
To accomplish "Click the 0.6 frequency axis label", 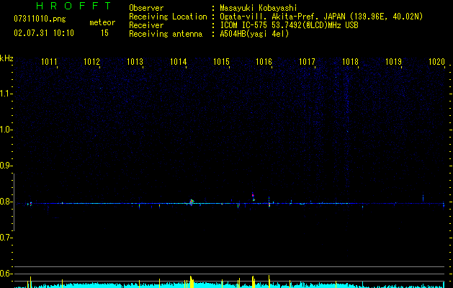I will coord(6,274).
